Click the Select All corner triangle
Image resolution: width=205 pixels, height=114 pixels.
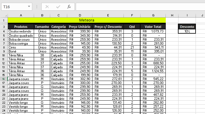(x=6, y=16)
